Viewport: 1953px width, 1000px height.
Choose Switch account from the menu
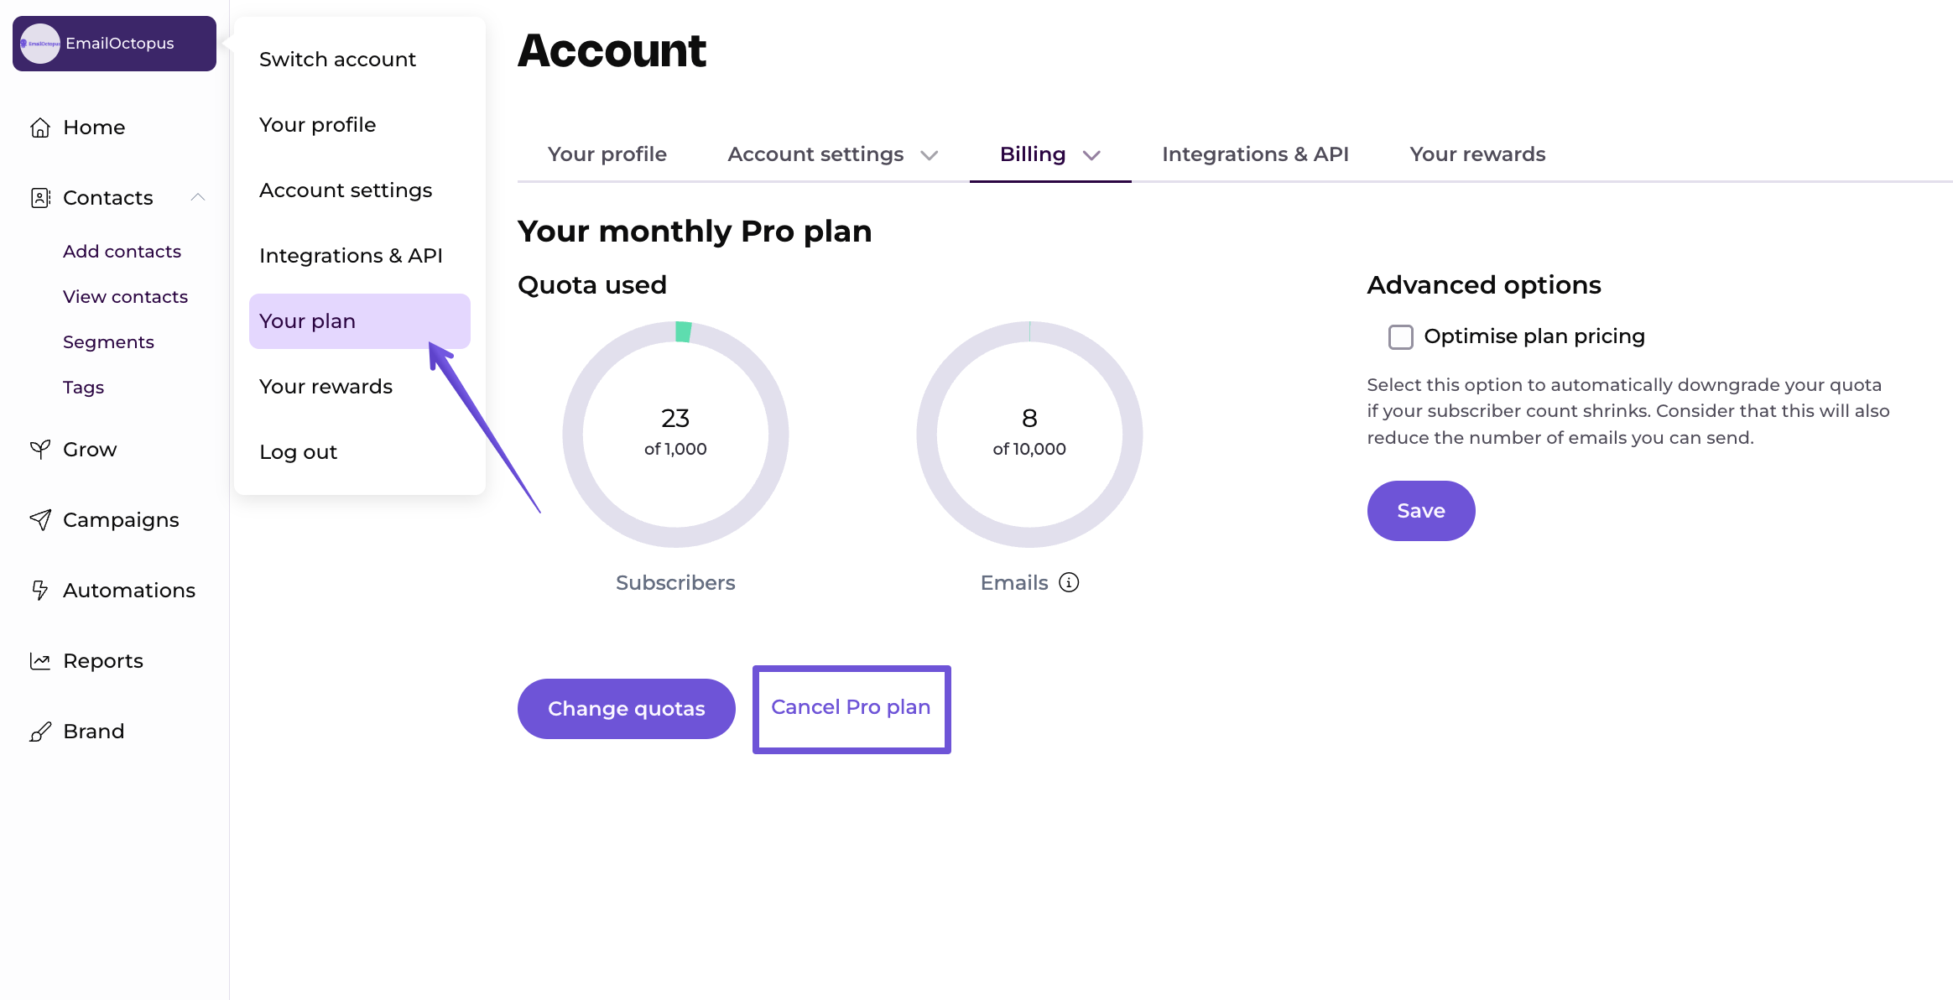point(338,59)
